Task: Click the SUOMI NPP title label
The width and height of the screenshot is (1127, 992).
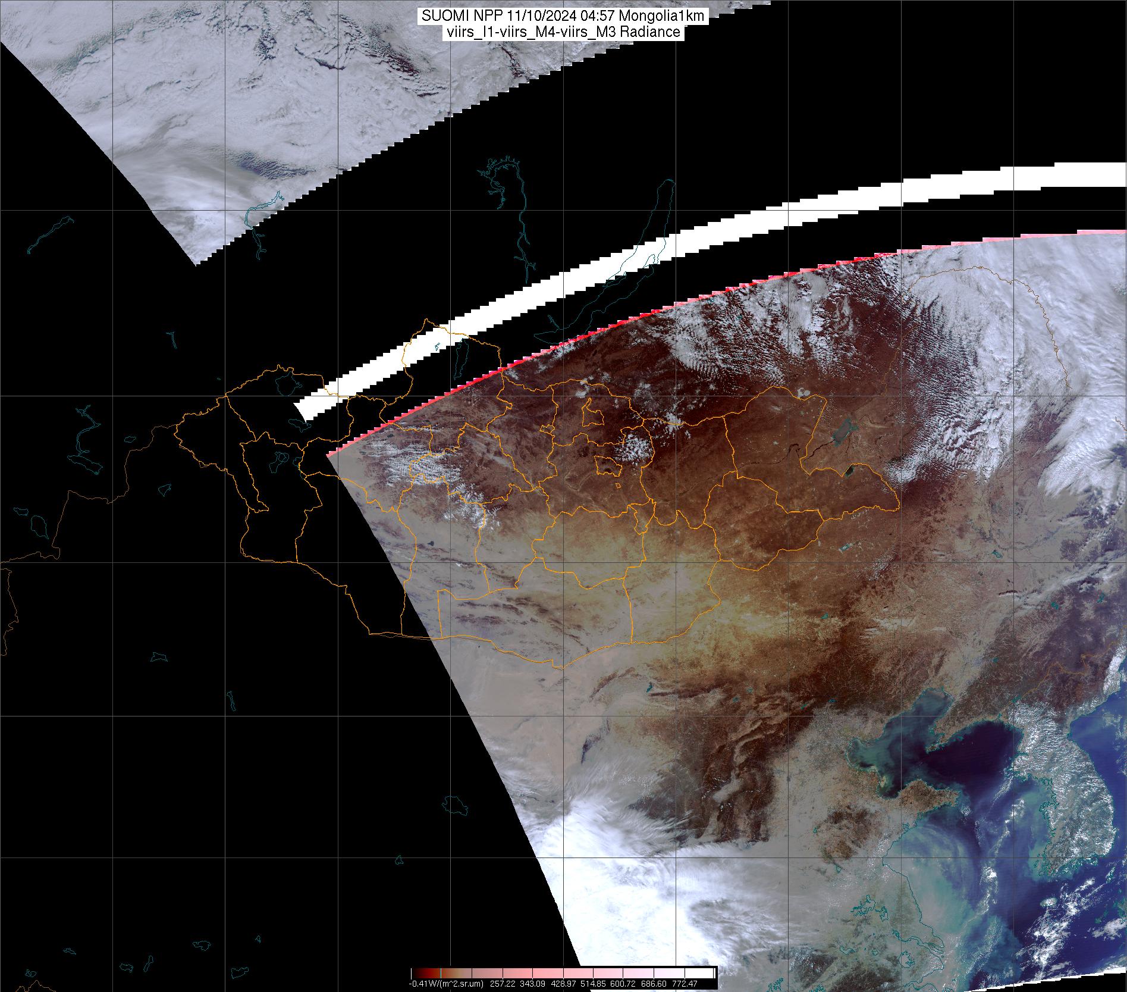Action: pos(563,17)
